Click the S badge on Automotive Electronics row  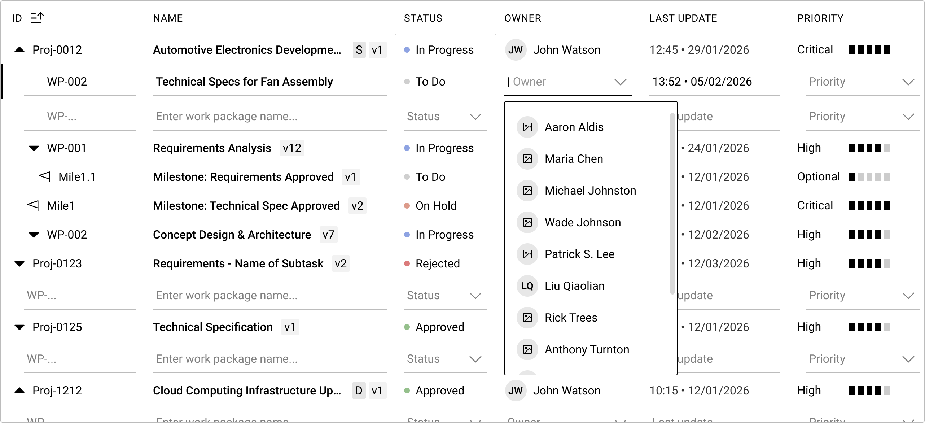tap(359, 50)
